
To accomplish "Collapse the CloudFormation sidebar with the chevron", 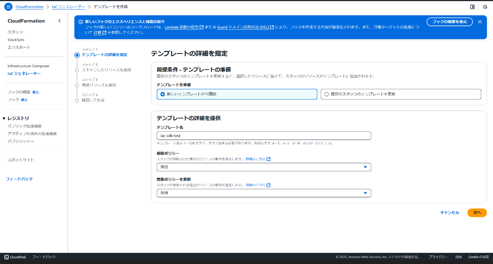I will pyautogui.click(x=59, y=21).
